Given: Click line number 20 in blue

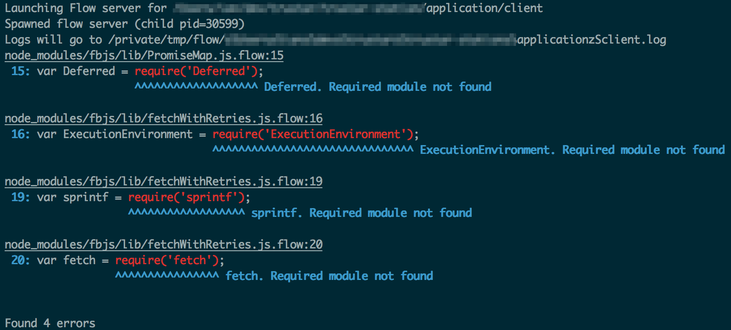Looking at the screenshot, I should pos(18,260).
